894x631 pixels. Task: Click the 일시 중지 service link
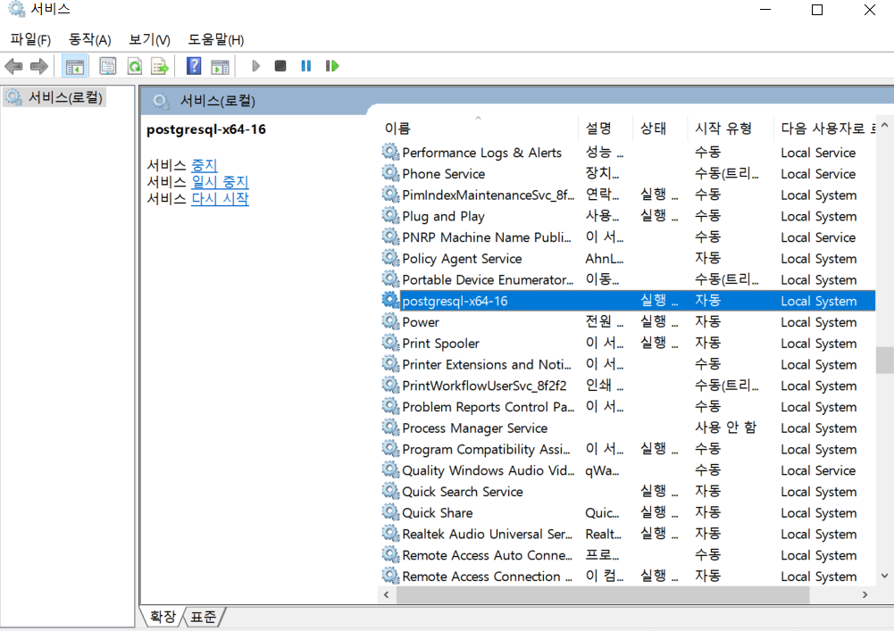click(220, 182)
